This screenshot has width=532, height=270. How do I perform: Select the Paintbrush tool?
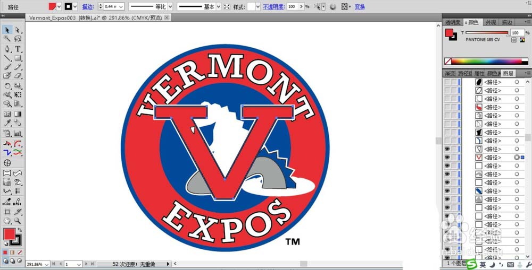[7, 67]
